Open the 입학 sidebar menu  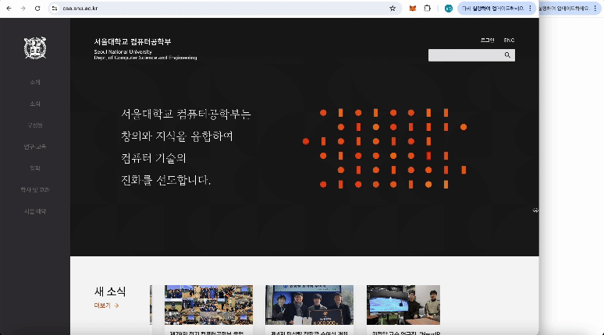pos(35,168)
